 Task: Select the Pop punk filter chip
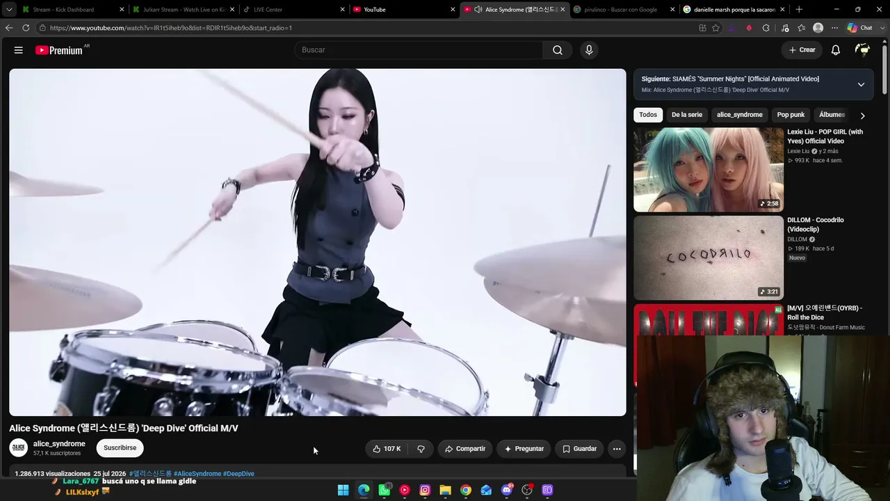[x=791, y=115]
